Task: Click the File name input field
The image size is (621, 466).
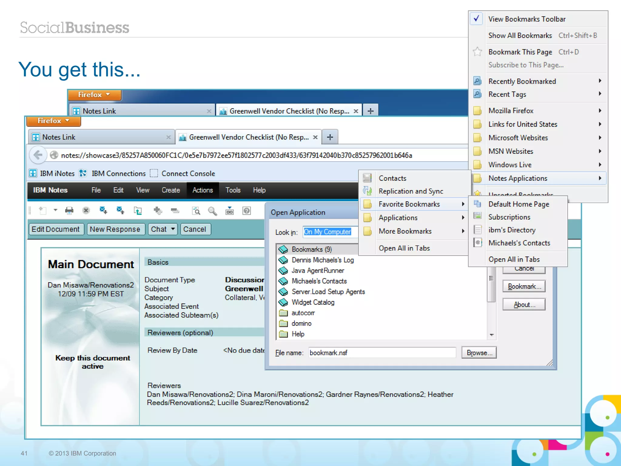Action: (x=382, y=353)
